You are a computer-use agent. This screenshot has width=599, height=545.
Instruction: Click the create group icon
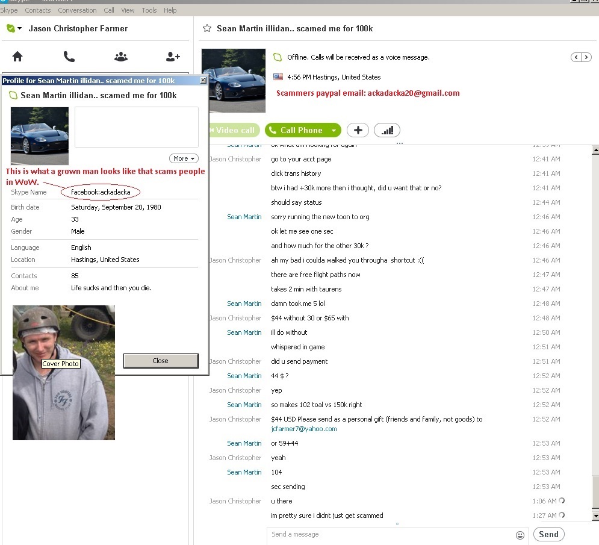(x=121, y=57)
